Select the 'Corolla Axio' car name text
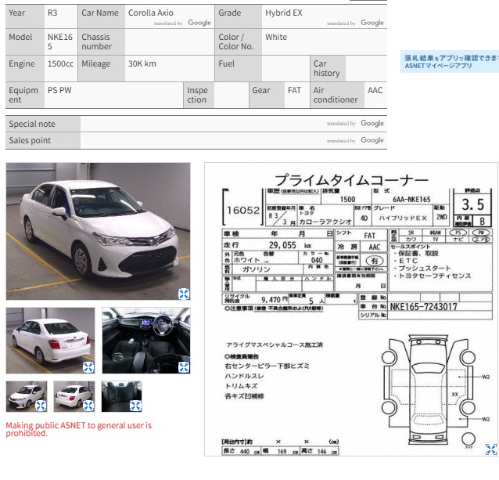 [151, 13]
